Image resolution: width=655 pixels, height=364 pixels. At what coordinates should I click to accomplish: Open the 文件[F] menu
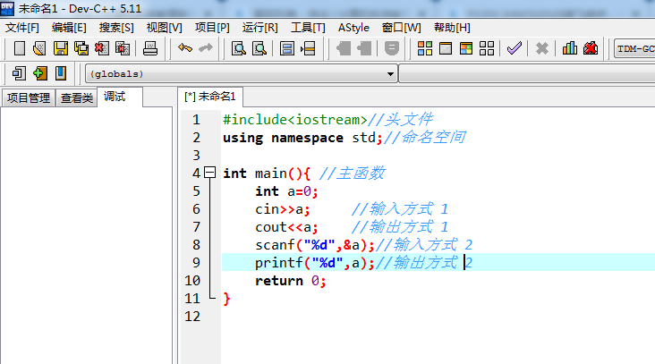[21, 28]
